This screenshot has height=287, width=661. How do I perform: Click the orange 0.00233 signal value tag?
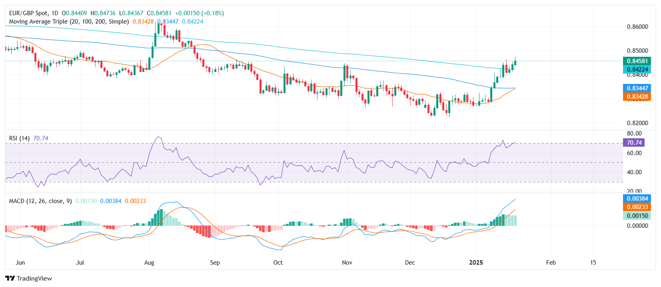[637, 207]
